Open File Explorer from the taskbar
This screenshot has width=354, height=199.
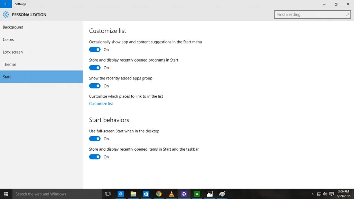(133, 194)
